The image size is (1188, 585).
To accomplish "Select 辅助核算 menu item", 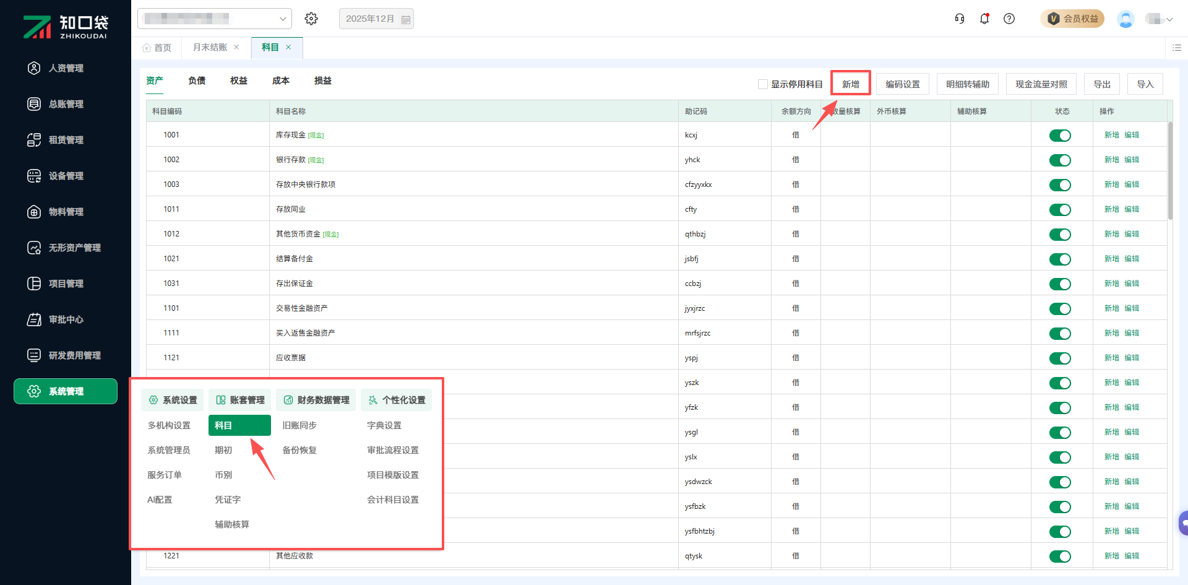I will (232, 524).
